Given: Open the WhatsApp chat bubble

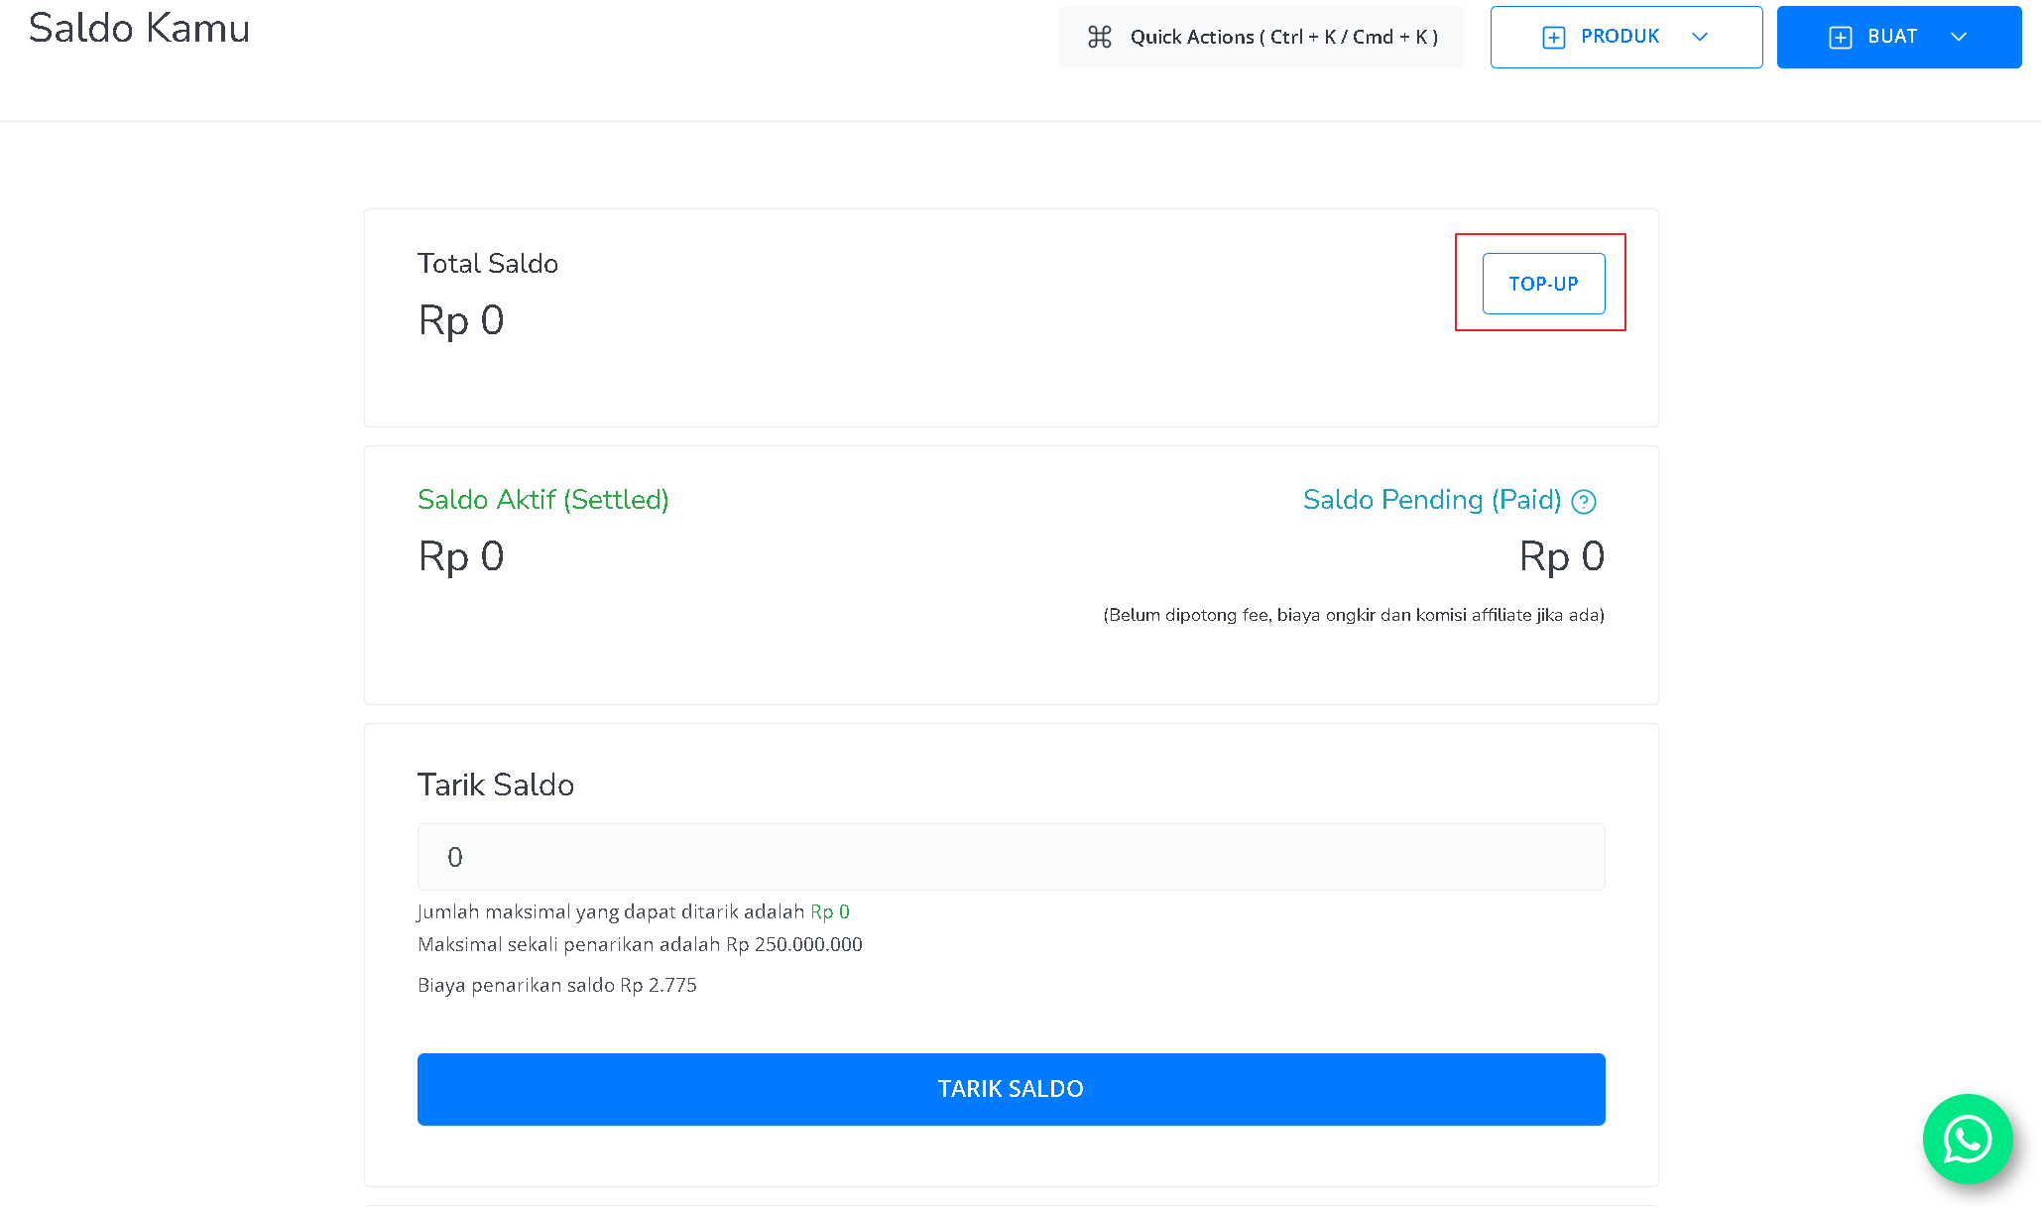Looking at the screenshot, I should (1967, 1139).
